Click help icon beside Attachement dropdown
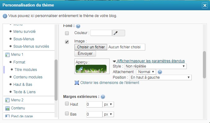Image resolution: width=210 pixels, height=123 pixels. point(160,72)
